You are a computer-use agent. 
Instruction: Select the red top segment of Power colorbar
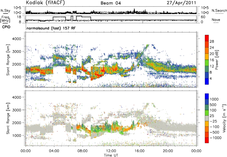[x=207, y=38]
